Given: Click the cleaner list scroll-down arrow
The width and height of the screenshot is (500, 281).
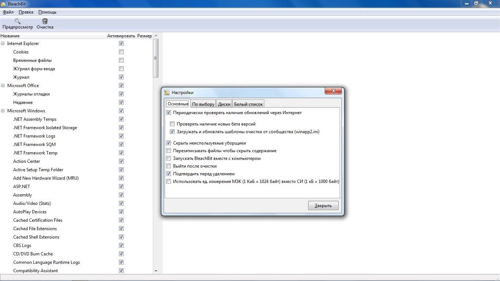Looking at the screenshot, I should tap(156, 271).
